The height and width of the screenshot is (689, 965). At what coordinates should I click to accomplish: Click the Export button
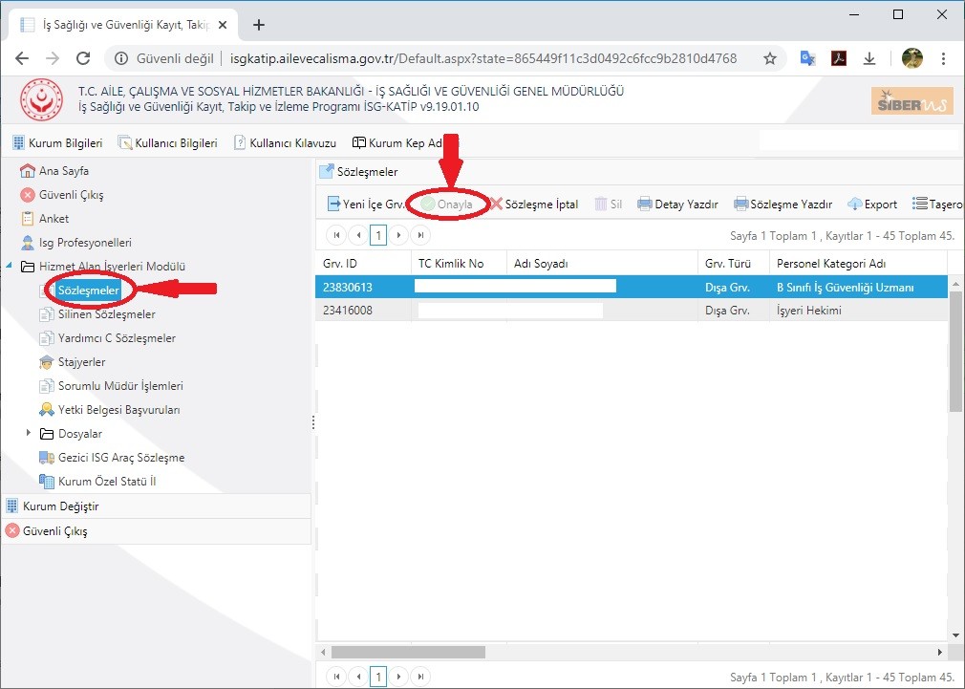(872, 204)
